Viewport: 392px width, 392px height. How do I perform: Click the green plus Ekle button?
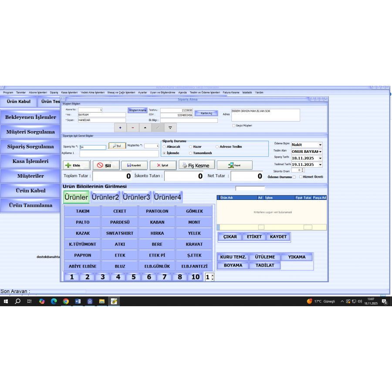point(76,166)
